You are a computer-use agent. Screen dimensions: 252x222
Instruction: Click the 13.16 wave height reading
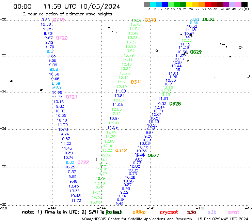click(x=168, y=87)
